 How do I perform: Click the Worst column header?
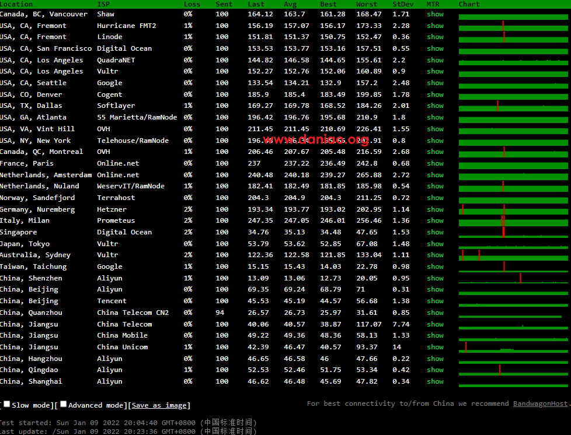[367, 4]
